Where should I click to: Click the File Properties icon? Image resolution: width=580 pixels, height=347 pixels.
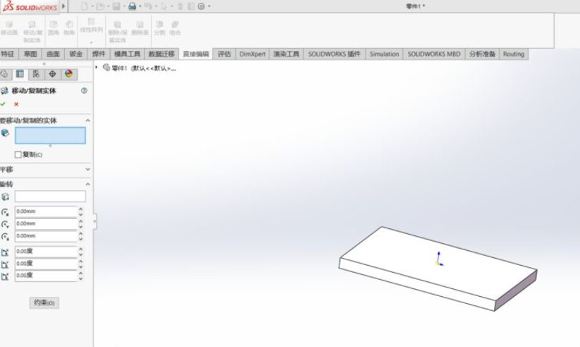pyautogui.click(x=191, y=6)
